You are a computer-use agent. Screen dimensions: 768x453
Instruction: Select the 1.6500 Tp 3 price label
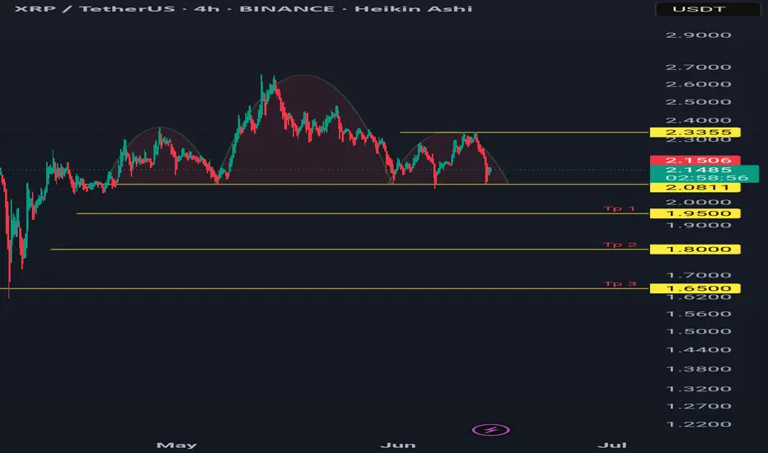pos(695,288)
